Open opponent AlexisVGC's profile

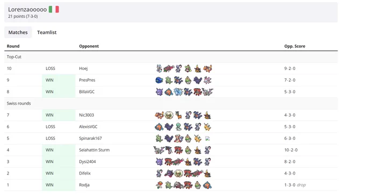(88, 127)
